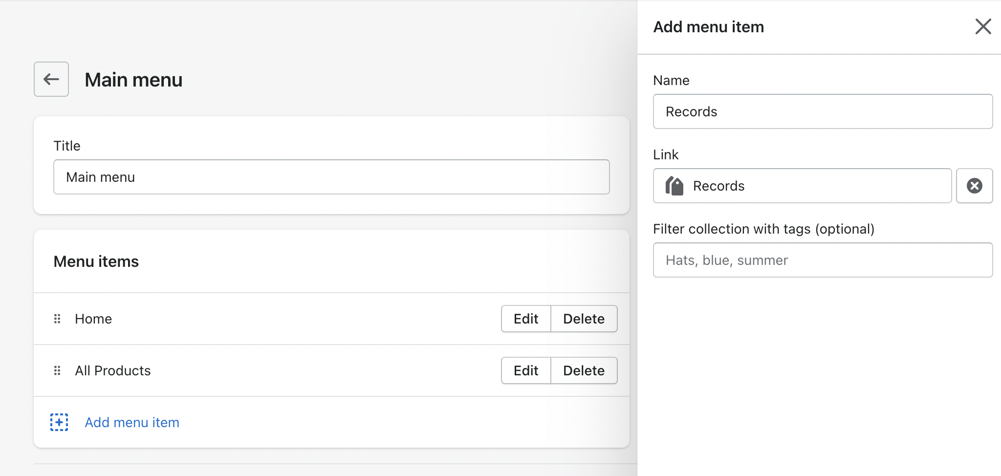The image size is (1001, 476).
Task: Click the back arrow to leave Main menu
Action: (51, 79)
